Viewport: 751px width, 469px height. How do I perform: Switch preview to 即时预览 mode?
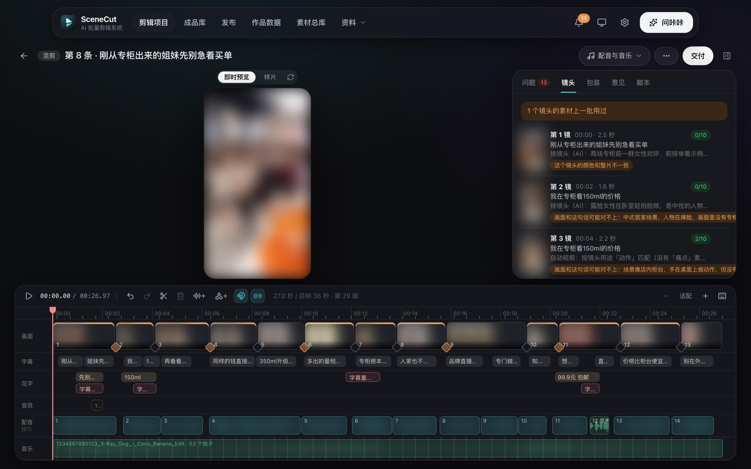(x=237, y=77)
